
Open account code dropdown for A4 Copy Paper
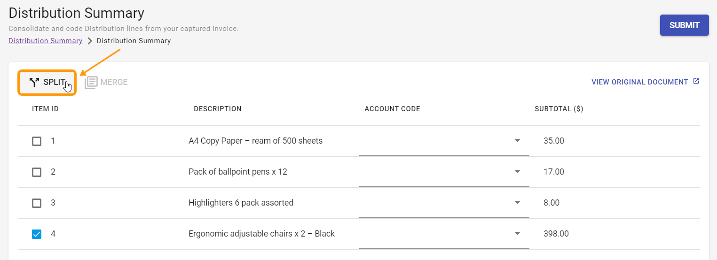tap(517, 141)
